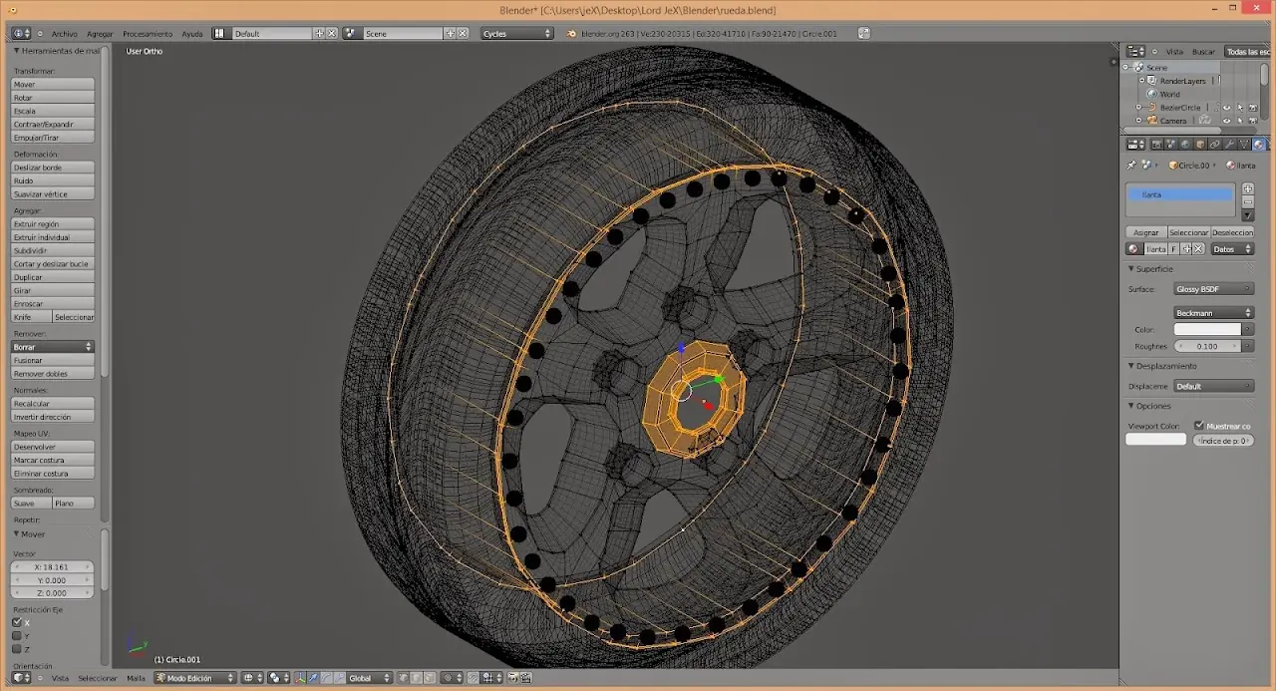Image resolution: width=1276 pixels, height=691 pixels.
Task: Open the Borrar dropdown in tool shelf
Action: 53,347
